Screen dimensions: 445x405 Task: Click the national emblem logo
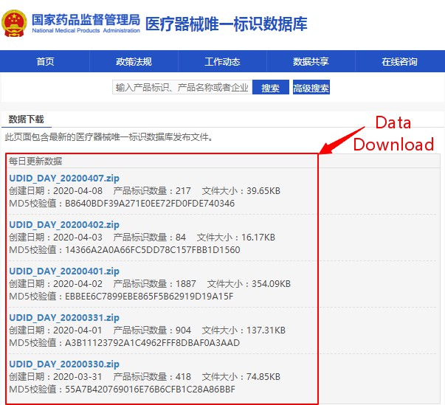[14, 24]
